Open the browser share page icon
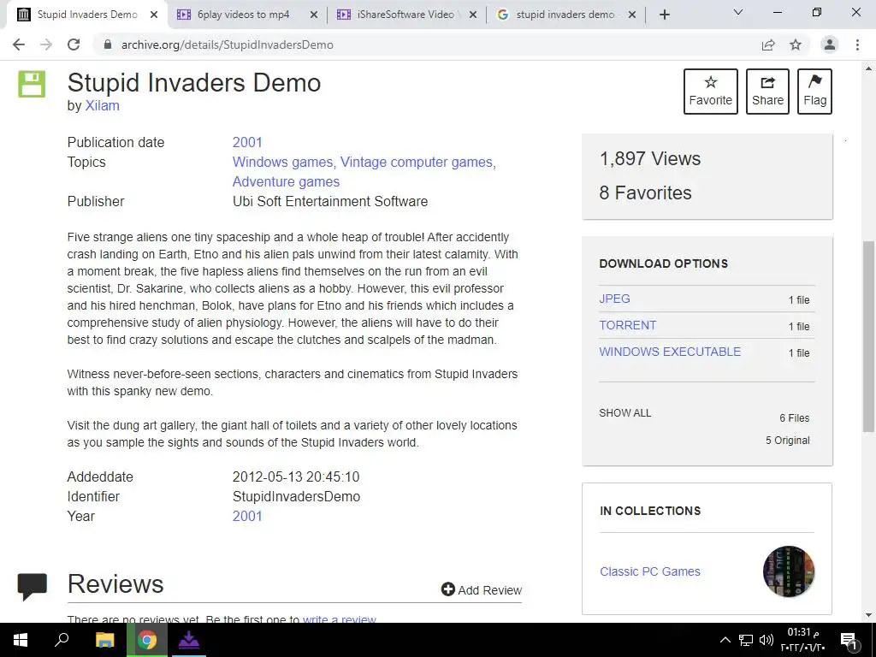 (x=768, y=44)
